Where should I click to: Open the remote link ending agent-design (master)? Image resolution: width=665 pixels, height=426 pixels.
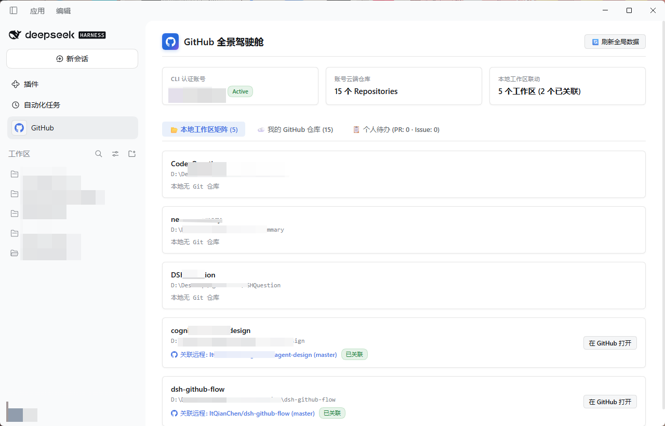pyautogui.click(x=258, y=355)
